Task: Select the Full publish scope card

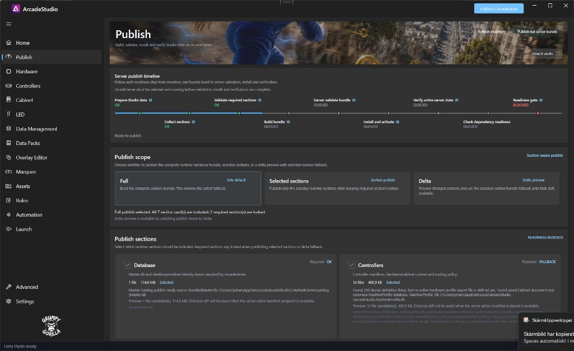Action: coord(188,188)
